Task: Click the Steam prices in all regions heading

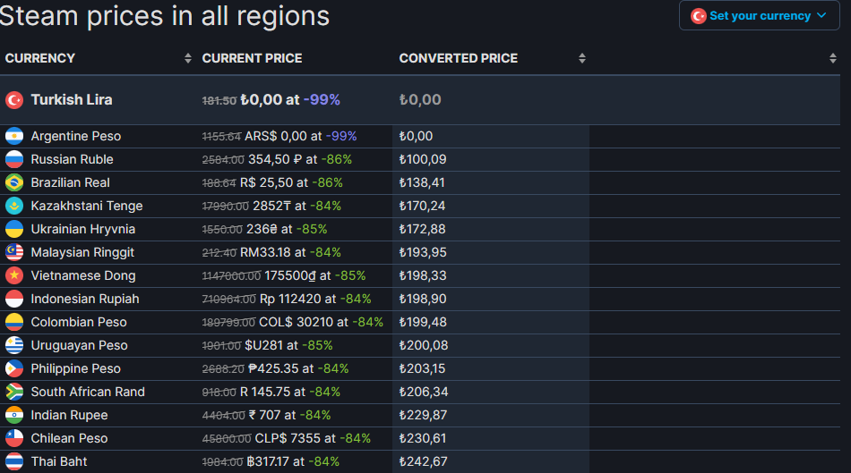Action: point(165,16)
